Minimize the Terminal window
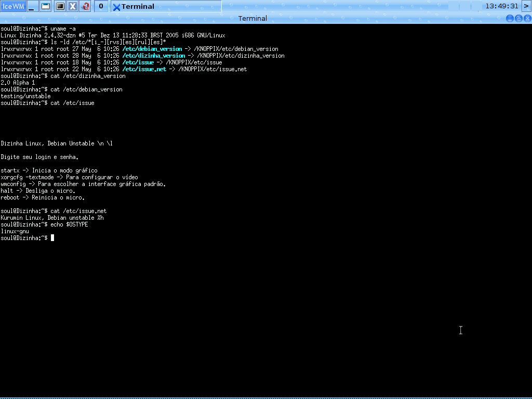The height and width of the screenshot is (399, 532). point(510,18)
